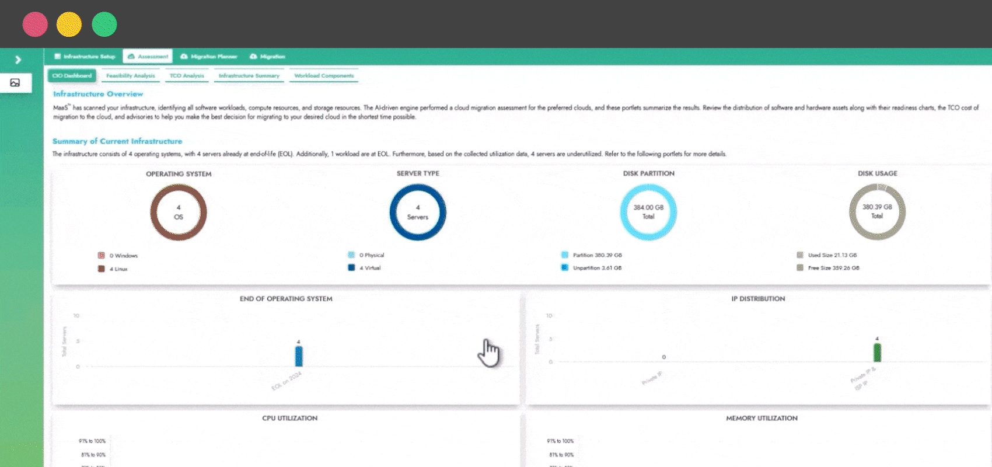Click the Migration Planner cloud icon
The width and height of the screenshot is (992, 467).
[184, 57]
